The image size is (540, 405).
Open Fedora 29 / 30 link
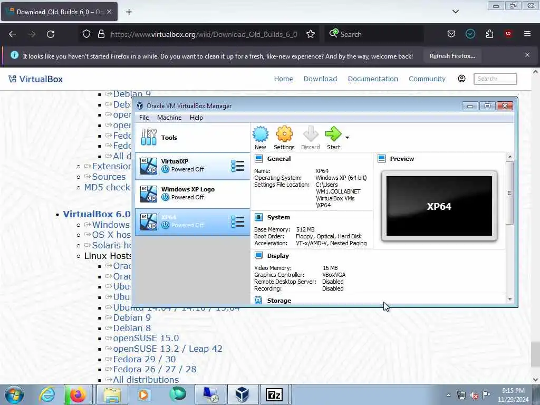(x=144, y=359)
